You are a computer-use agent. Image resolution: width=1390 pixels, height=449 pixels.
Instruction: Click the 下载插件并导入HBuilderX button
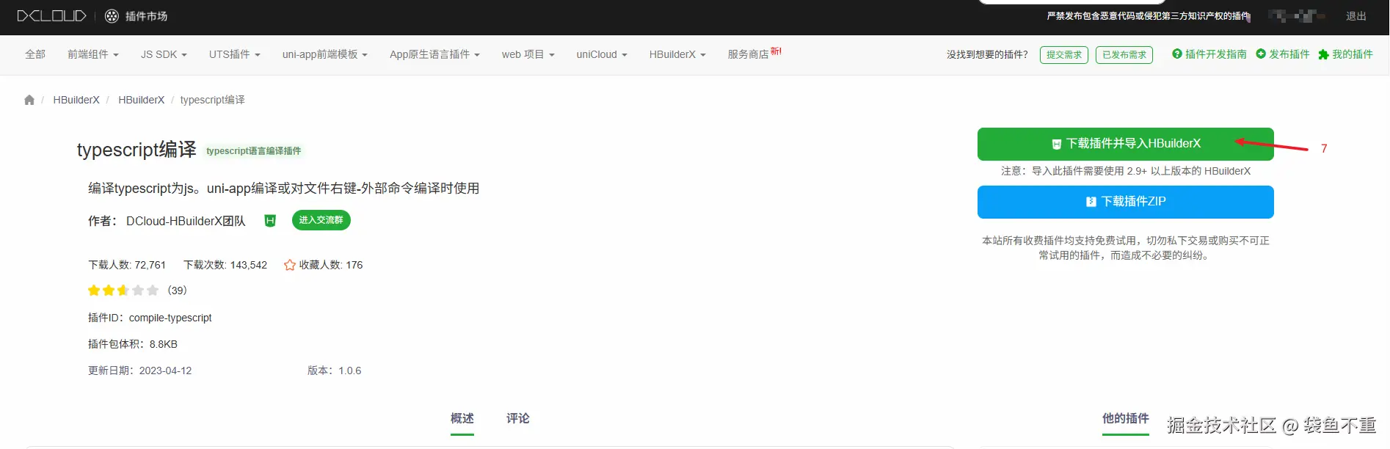[x=1125, y=144]
